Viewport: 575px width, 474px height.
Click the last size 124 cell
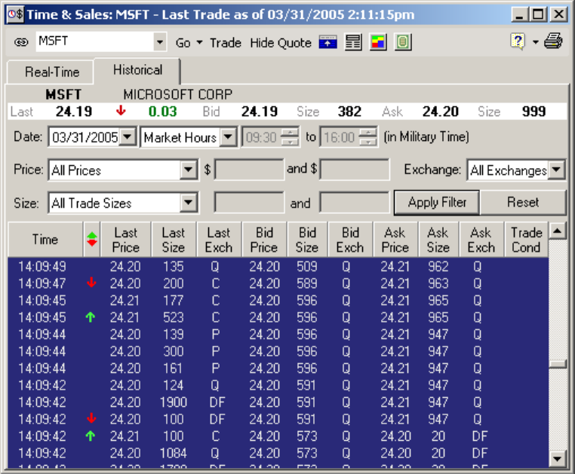[x=174, y=385]
